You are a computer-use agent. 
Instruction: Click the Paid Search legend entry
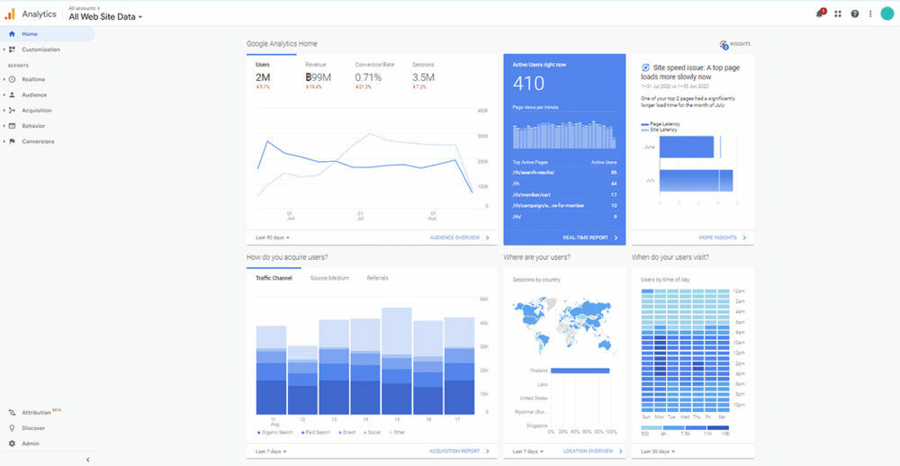(314, 432)
